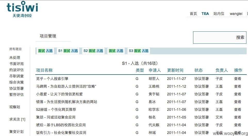Click 查看 for 聚朋 row
The height and width of the screenshot is (136, 248).
(x=238, y=117)
